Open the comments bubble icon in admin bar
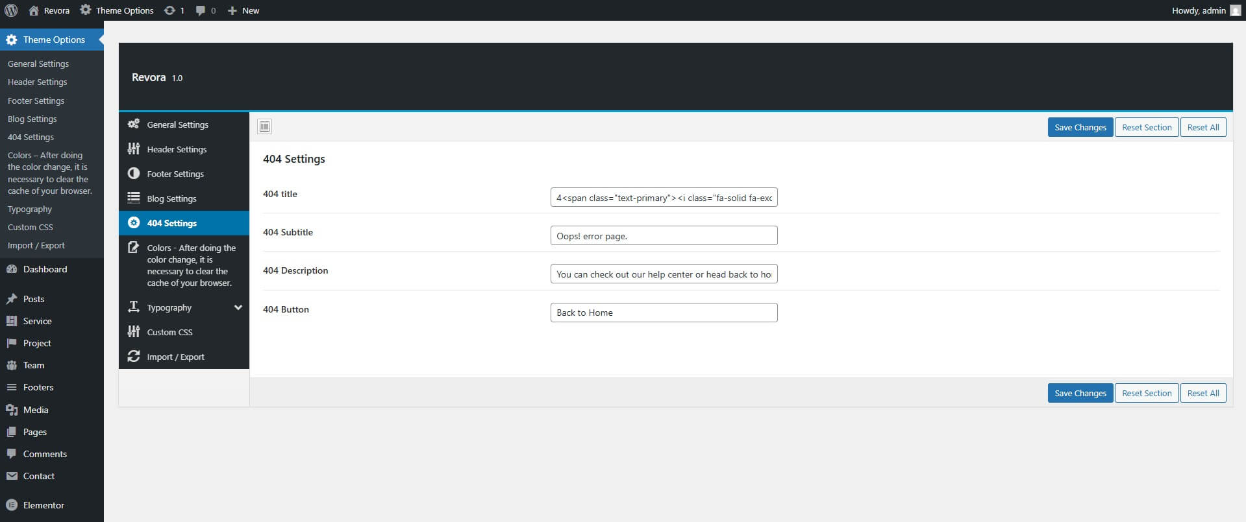1246x522 pixels. pyautogui.click(x=201, y=11)
